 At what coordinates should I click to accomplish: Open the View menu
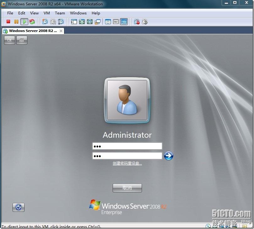pos(34,13)
